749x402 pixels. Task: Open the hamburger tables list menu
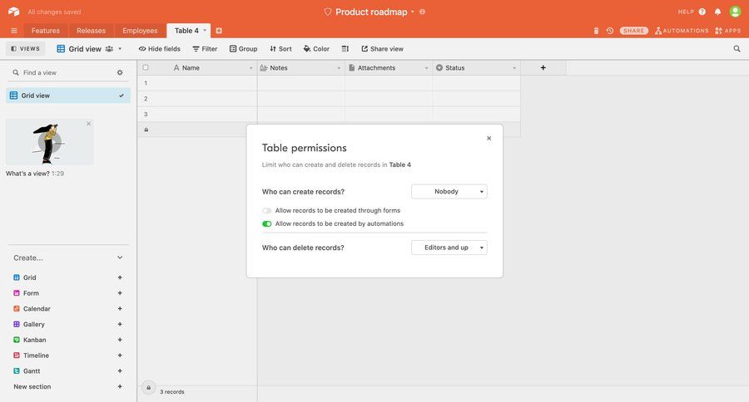tap(14, 31)
